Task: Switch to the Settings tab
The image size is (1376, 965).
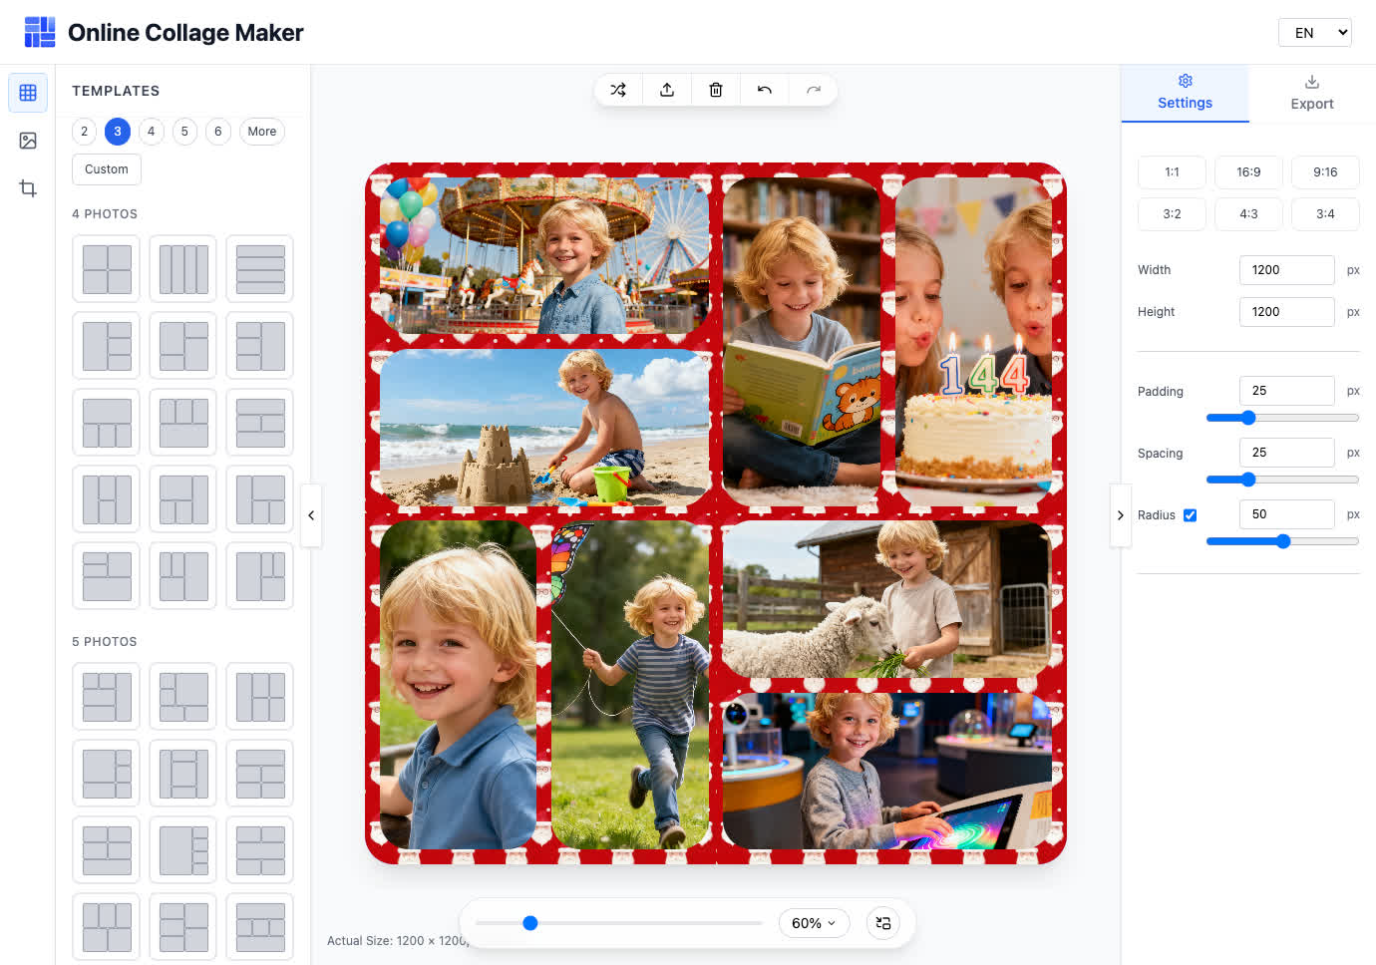Action: pos(1185,94)
